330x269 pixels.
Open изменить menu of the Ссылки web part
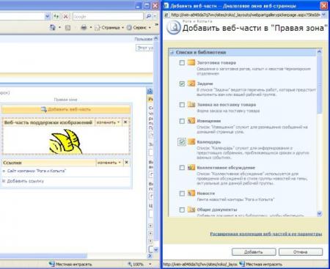click(109, 163)
